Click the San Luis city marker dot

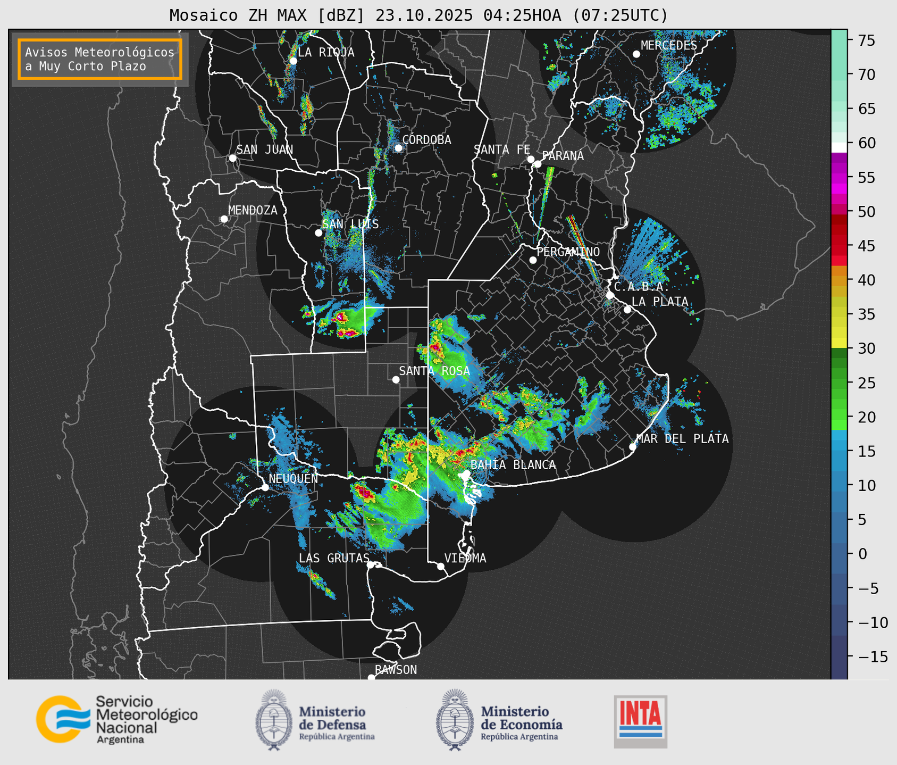click(318, 233)
